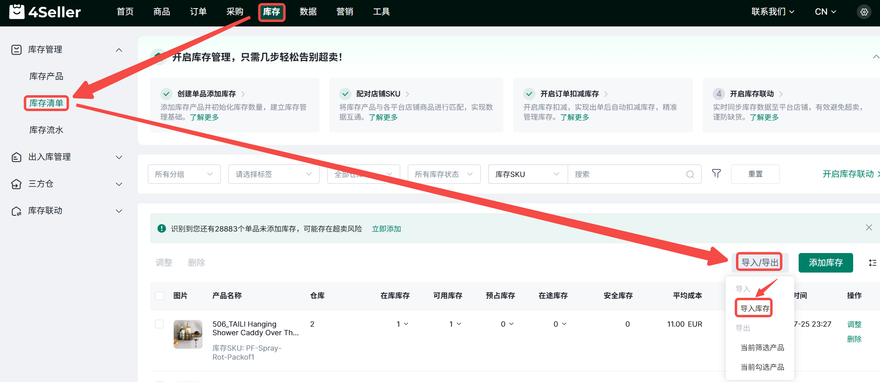Click the green 添加库存 button
The image size is (880, 382).
[x=825, y=263]
